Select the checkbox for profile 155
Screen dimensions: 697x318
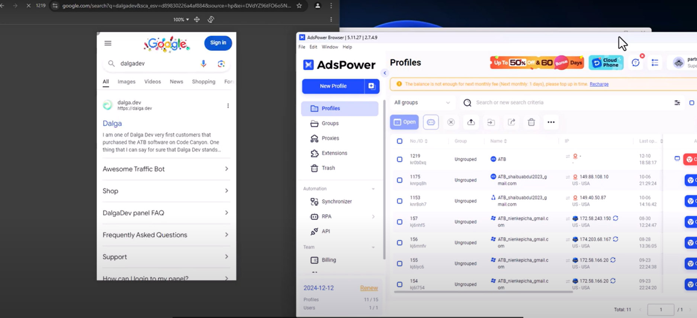pyautogui.click(x=399, y=263)
